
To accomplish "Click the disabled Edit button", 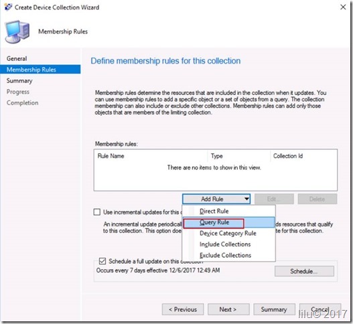I will point(274,199).
